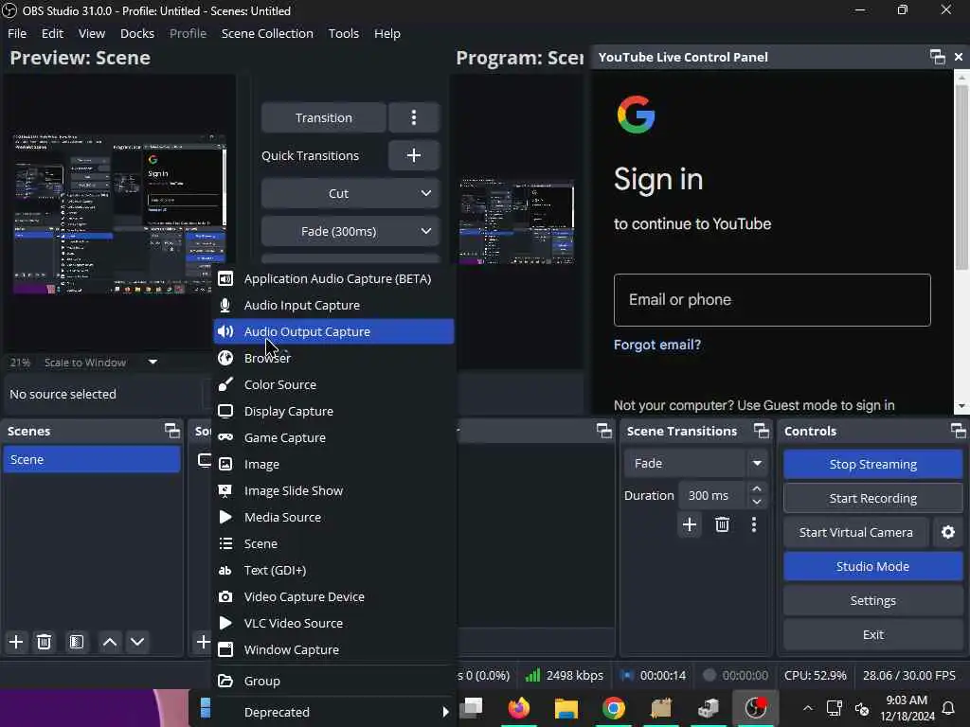970x727 pixels.
Task: Start Recording in Controls dock
Action: pos(872,498)
